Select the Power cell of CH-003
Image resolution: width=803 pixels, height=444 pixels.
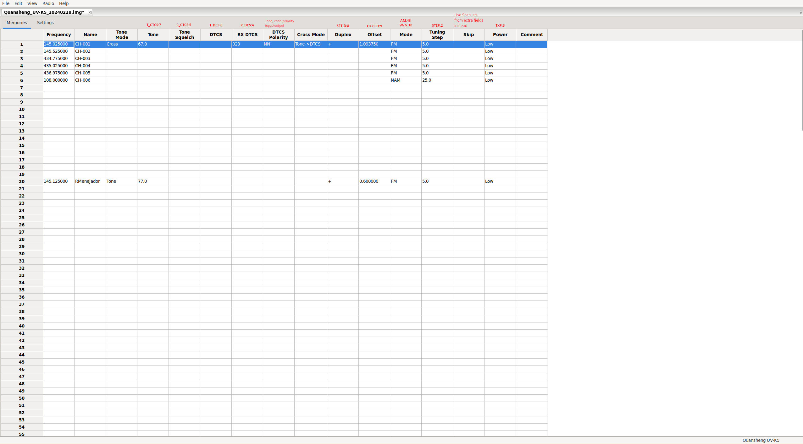pos(500,58)
